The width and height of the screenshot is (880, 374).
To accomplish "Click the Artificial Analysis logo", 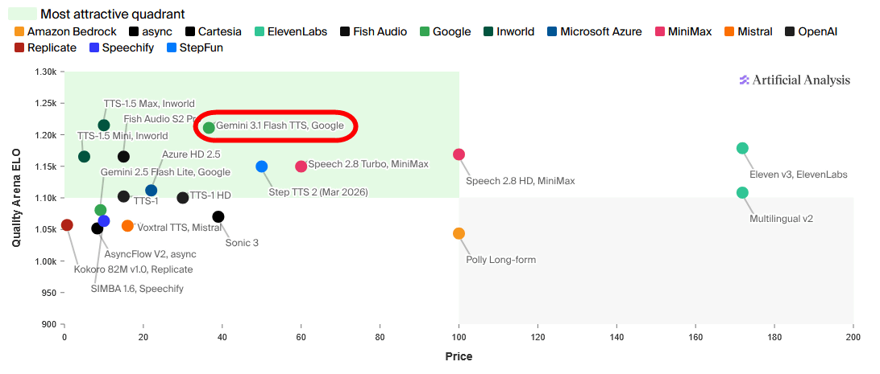I will click(795, 80).
